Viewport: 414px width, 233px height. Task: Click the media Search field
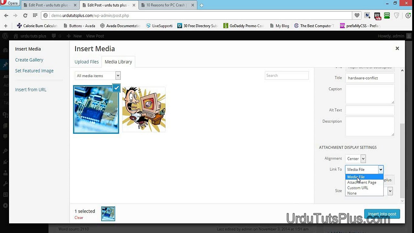coord(287,75)
